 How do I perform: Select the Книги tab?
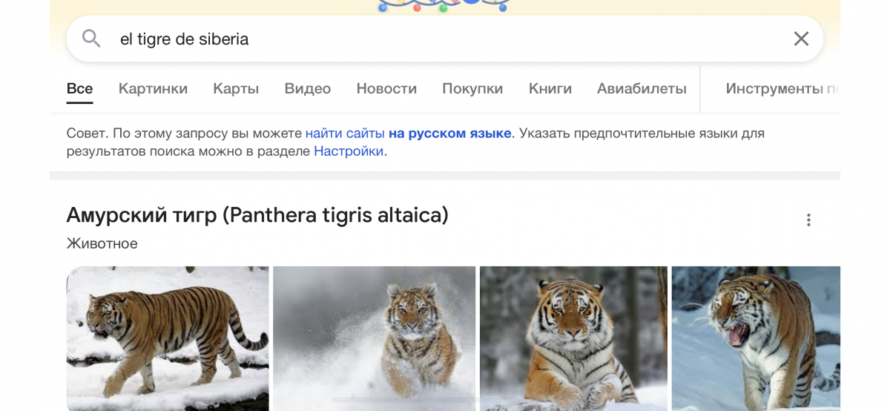550,89
